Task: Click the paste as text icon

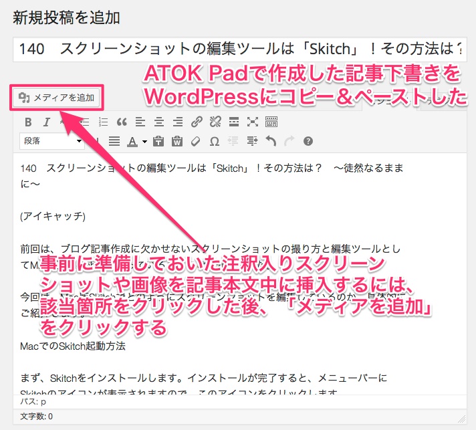Action: 158,141
